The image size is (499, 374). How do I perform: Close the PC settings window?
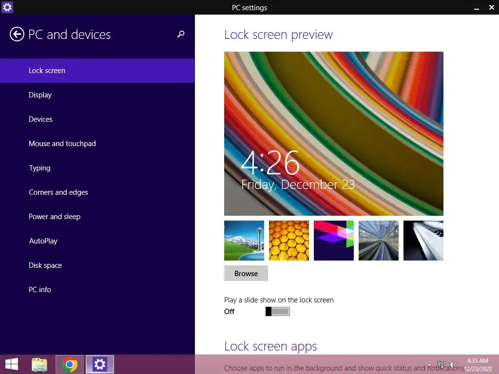491,7
